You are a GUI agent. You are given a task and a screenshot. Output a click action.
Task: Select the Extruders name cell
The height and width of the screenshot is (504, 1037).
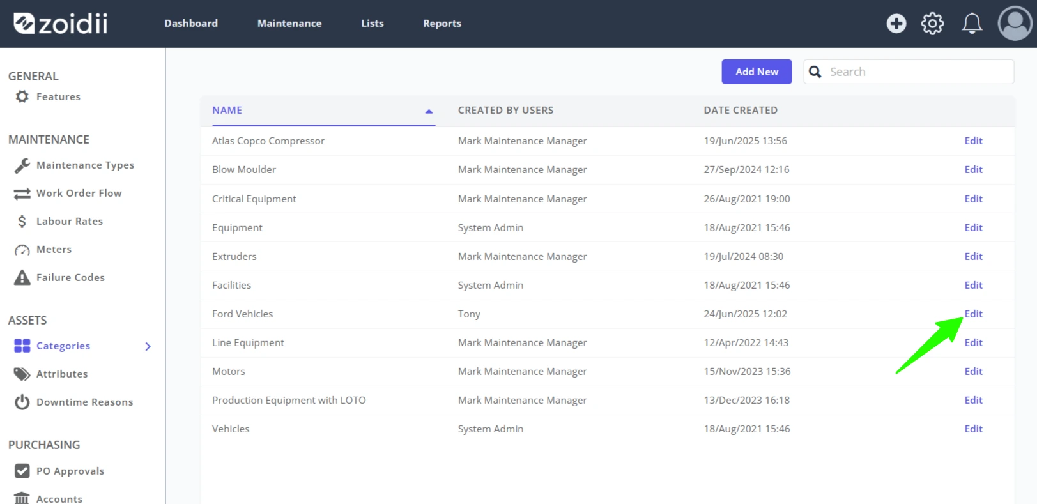click(234, 256)
